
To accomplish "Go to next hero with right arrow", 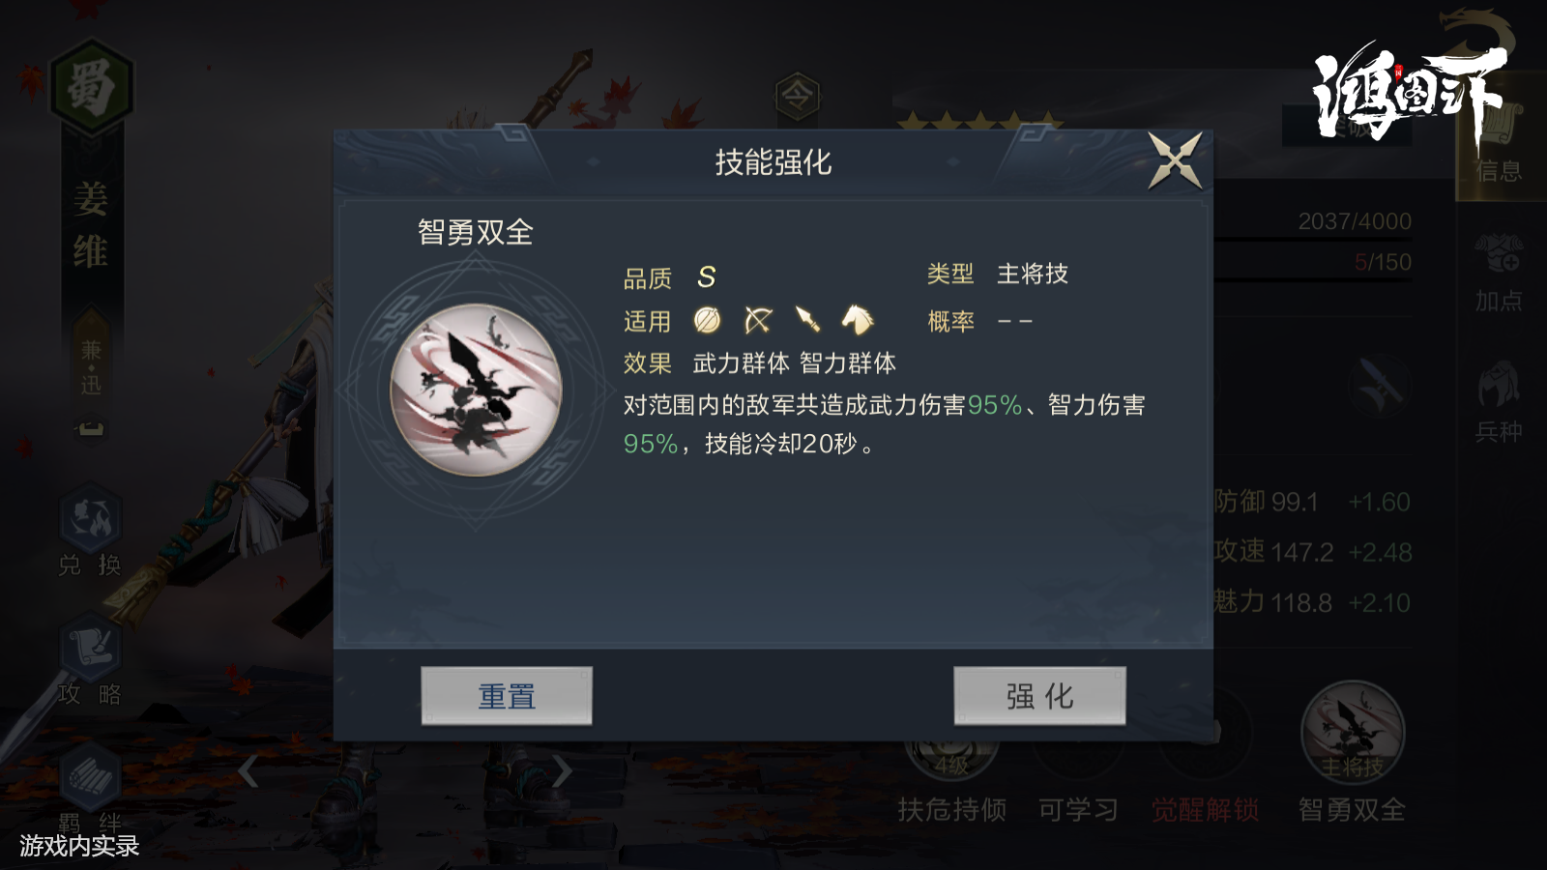I will (562, 771).
